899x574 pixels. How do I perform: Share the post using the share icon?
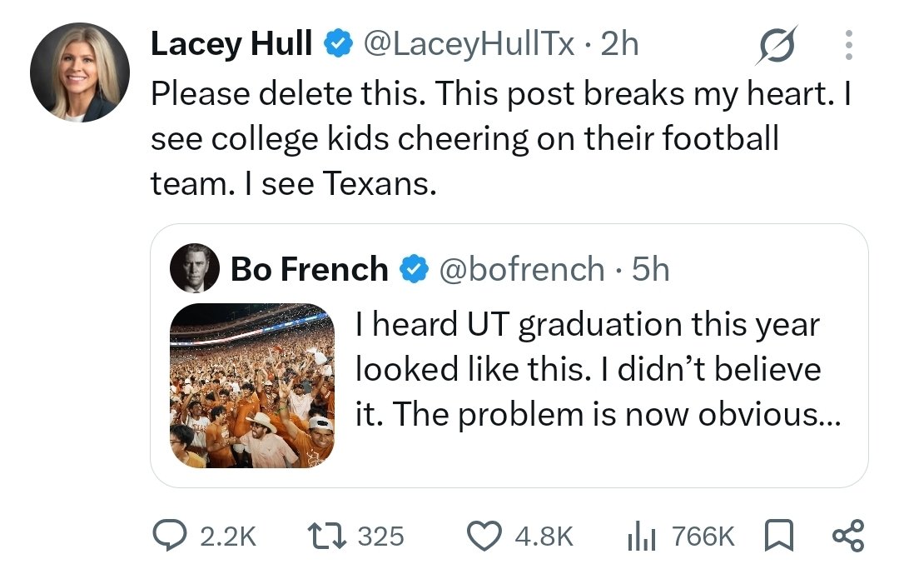[x=848, y=536]
